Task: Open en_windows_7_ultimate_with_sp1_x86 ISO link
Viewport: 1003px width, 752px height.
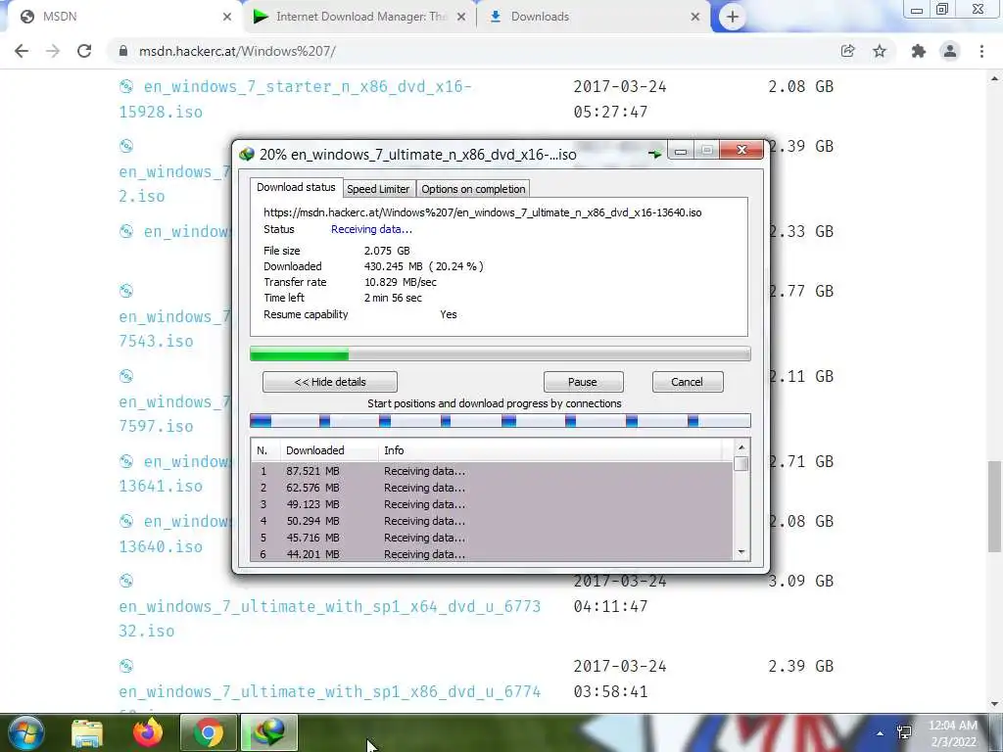Action: [x=329, y=692]
